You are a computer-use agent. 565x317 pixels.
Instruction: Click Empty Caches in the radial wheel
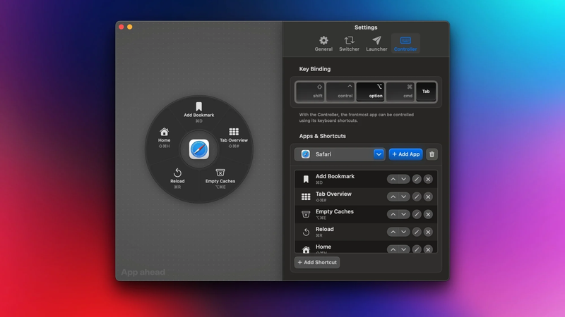coord(220,173)
